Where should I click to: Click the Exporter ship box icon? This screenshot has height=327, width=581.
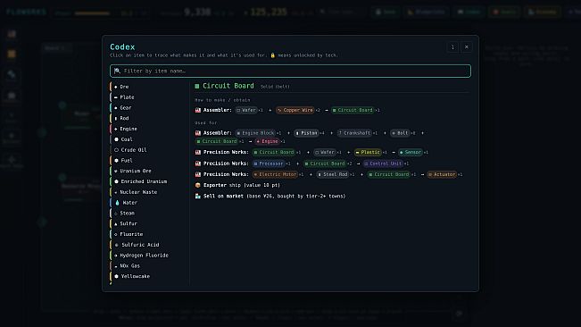198,185
